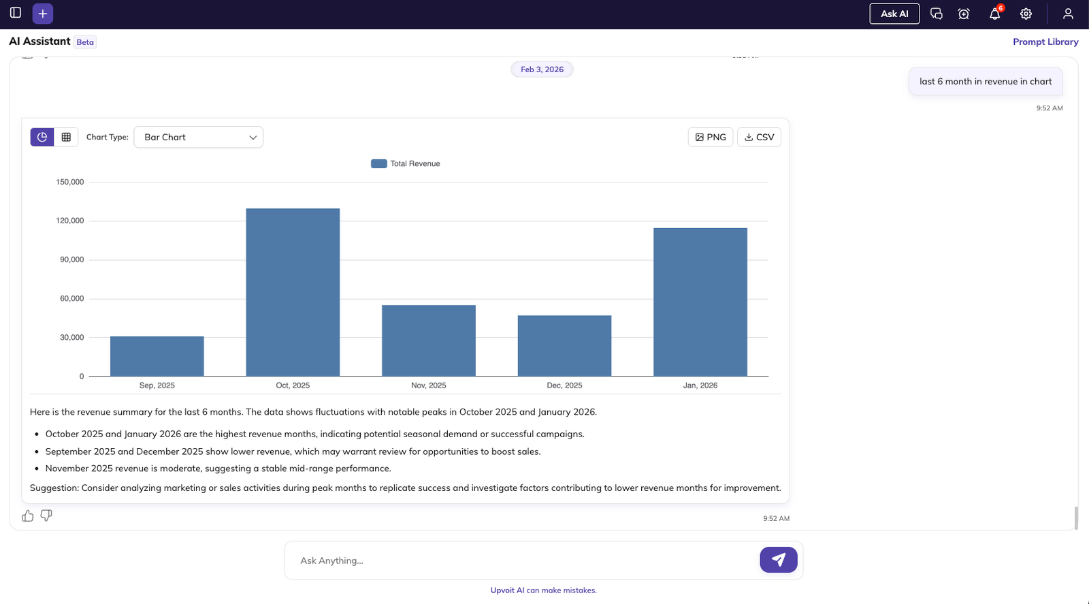This screenshot has height=604, width=1089.
Task: Open the Prompt Library link
Action: tap(1045, 42)
